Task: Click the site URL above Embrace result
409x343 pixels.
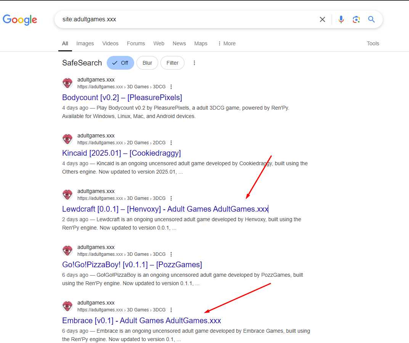Action: click(122, 310)
